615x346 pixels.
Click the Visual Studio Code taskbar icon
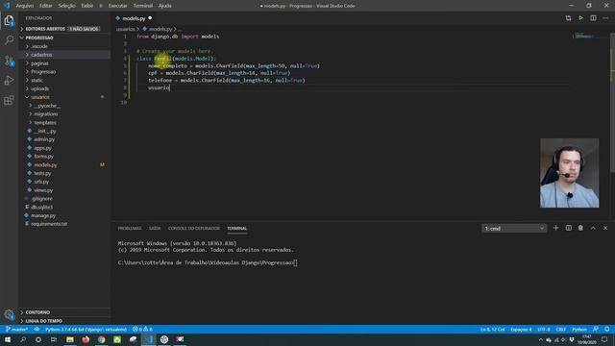[x=149, y=339]
